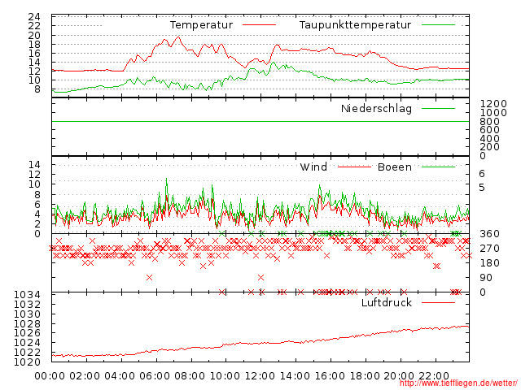Click the 360 wind direction axis value

pyautogui.click(x=488, y=234)
